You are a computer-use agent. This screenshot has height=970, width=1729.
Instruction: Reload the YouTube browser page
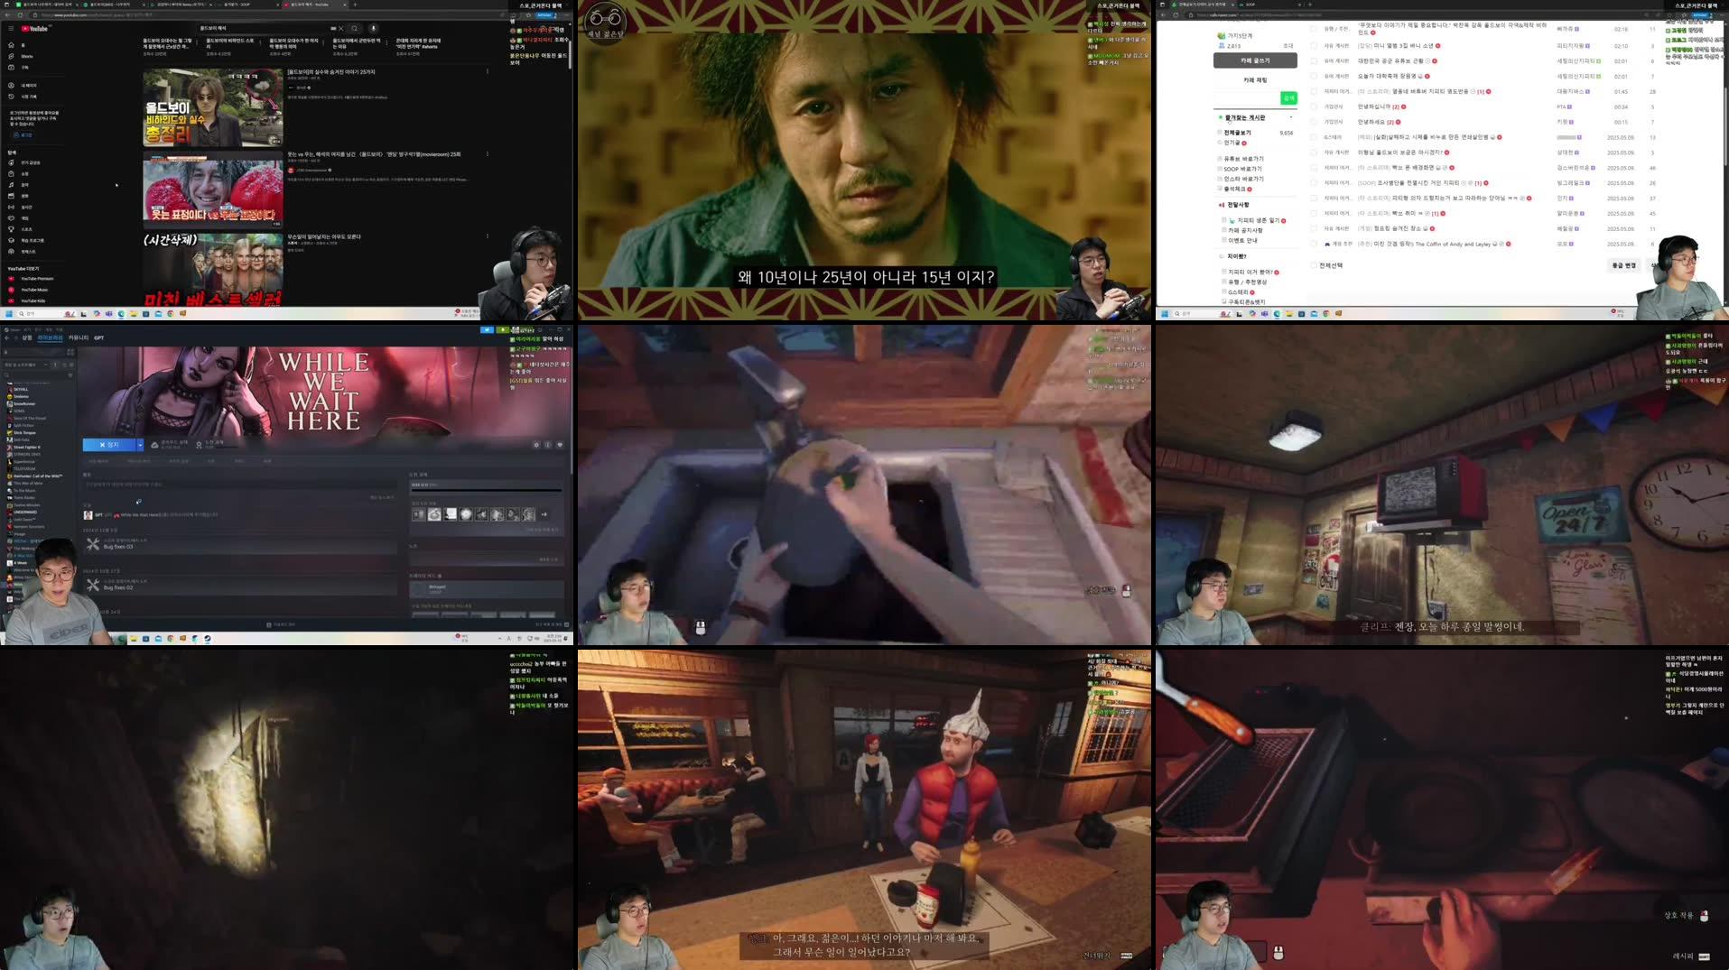click(x=20, y=15)
